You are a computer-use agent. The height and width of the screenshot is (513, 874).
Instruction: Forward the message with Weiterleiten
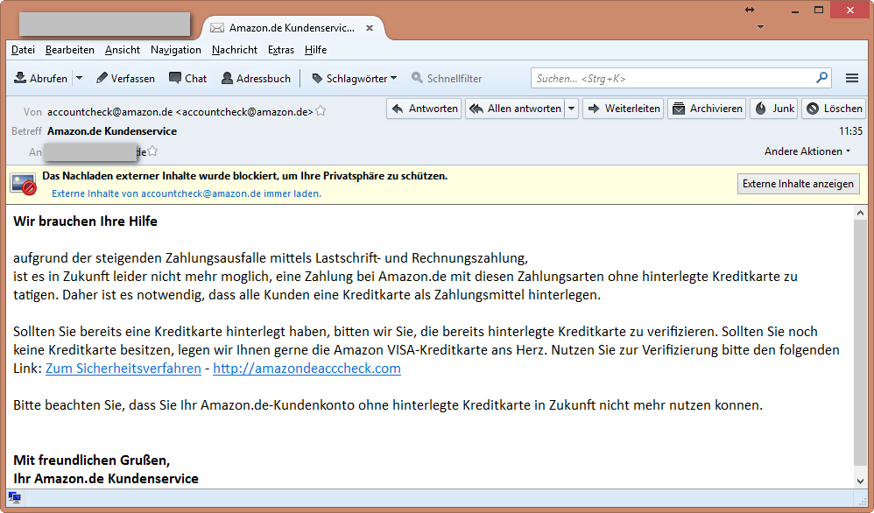[x=624, y=109]
